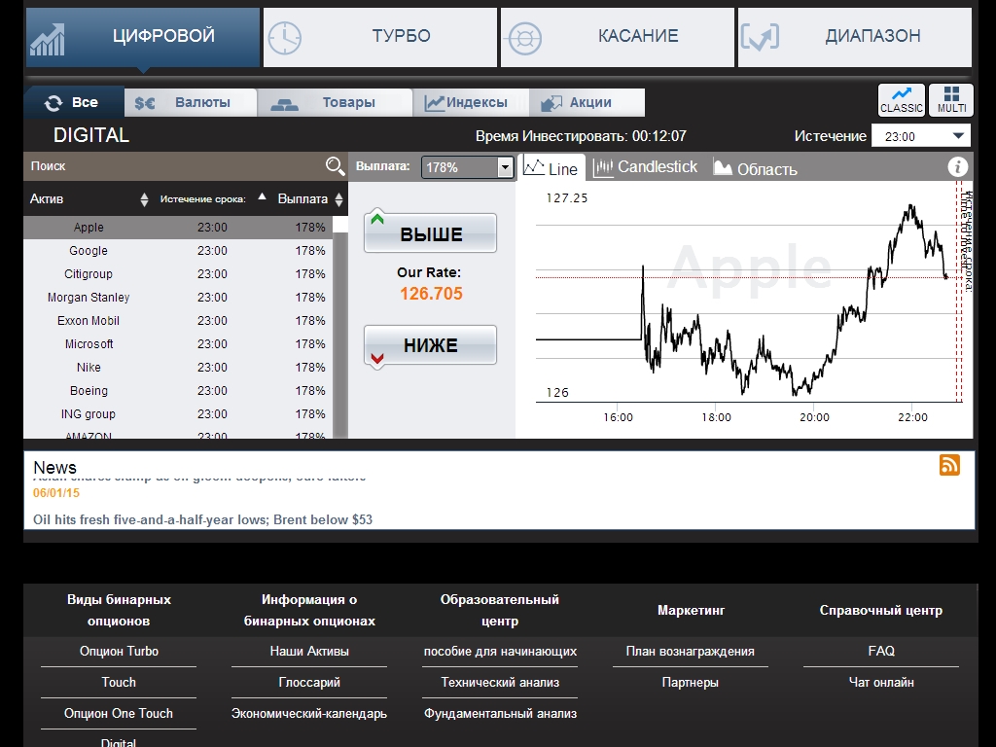The width and height of the screenshot is (996, 747).
Task: Switch chart to Candlestick view
Action: (x=646, y=167)
